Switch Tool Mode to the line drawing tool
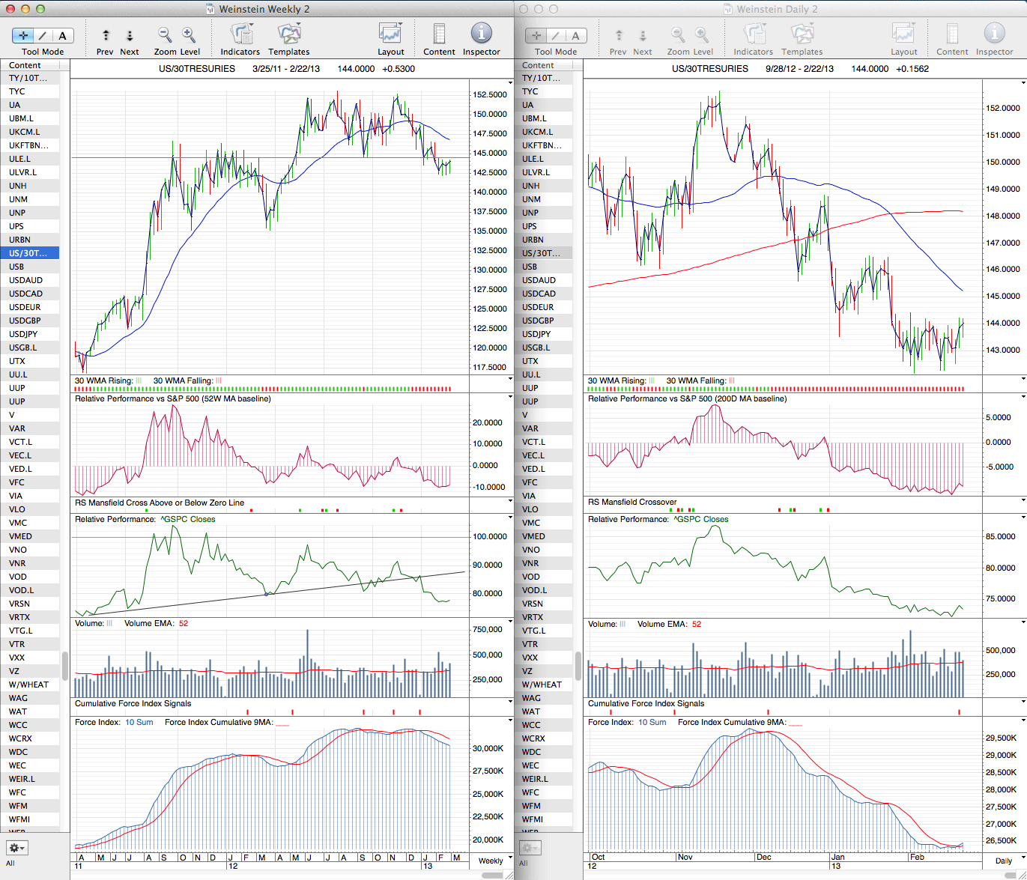 pos(43,35)
